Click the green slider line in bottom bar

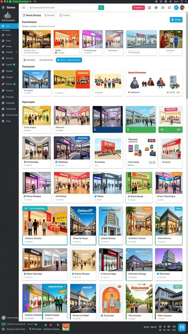32,325
